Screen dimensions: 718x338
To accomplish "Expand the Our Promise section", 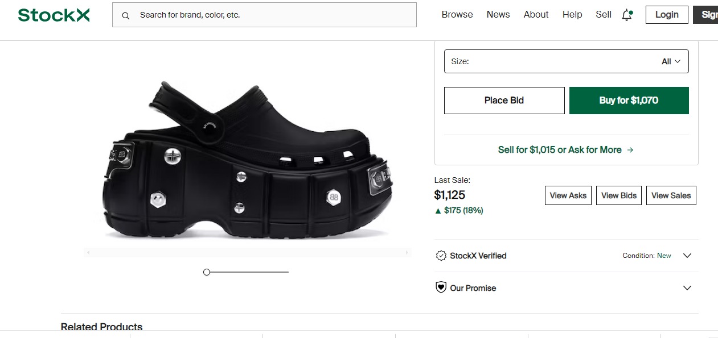I will (x=687, y=288).
